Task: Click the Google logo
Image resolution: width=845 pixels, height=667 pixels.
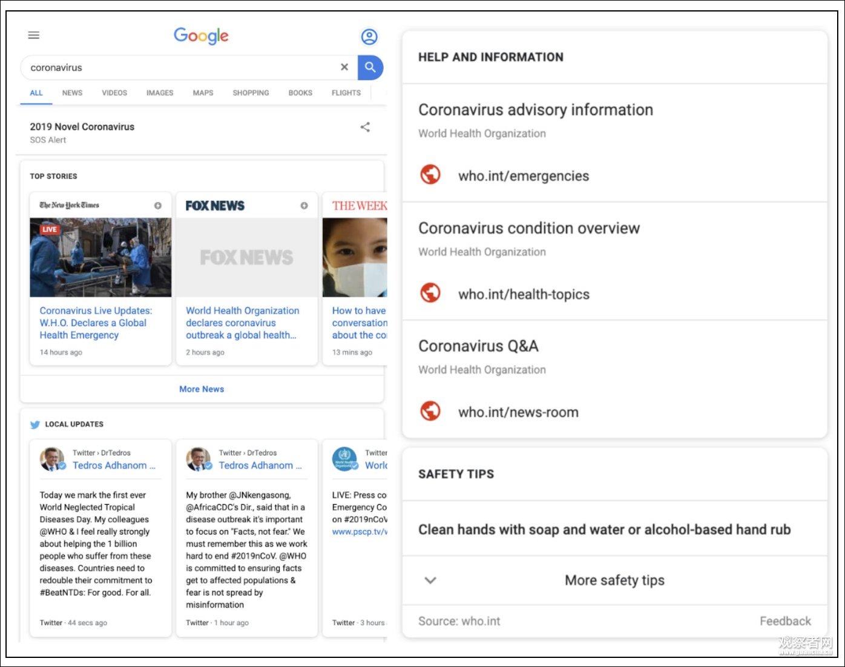Action: click(x=202, y=36)
